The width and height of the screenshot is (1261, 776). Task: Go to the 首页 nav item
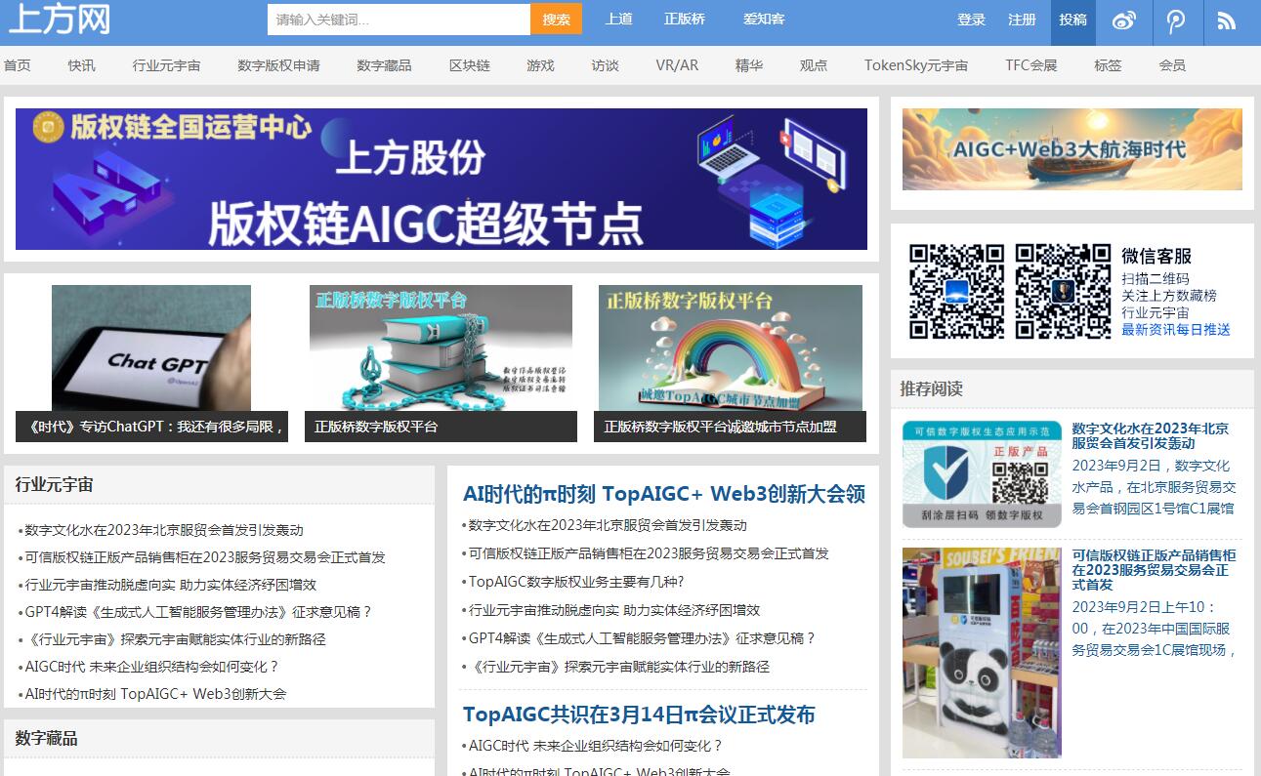click(x=17, y=65)
